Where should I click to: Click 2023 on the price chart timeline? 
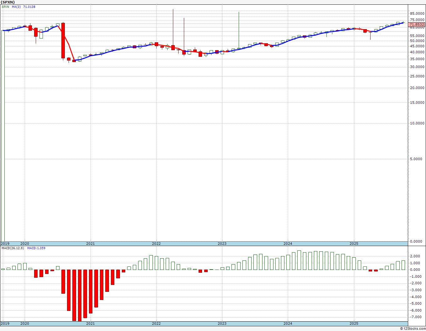[222, 244]
